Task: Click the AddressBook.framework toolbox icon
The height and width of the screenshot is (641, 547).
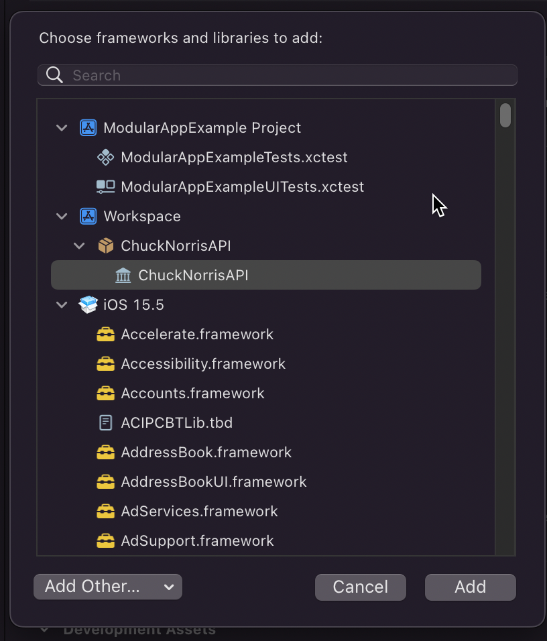Action: (x=105, y=453)
